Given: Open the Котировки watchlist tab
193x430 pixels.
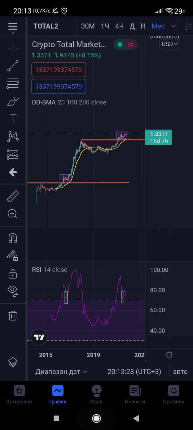Looking at the screenshot, I should pos(19,394).
